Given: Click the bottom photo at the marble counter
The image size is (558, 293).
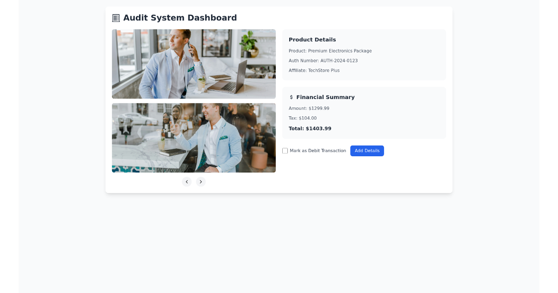Looking at the screenshot, I should [194, 138].
